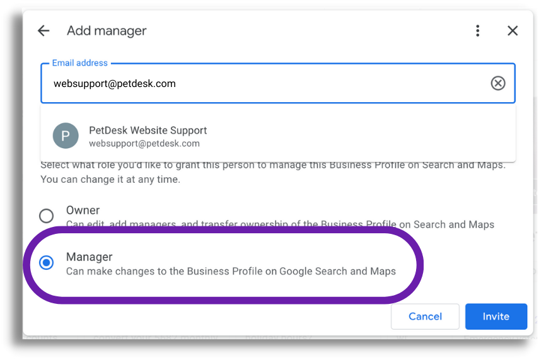539x360 pixels.
Task: Select the Owner radio button
Action: [46, 216]
